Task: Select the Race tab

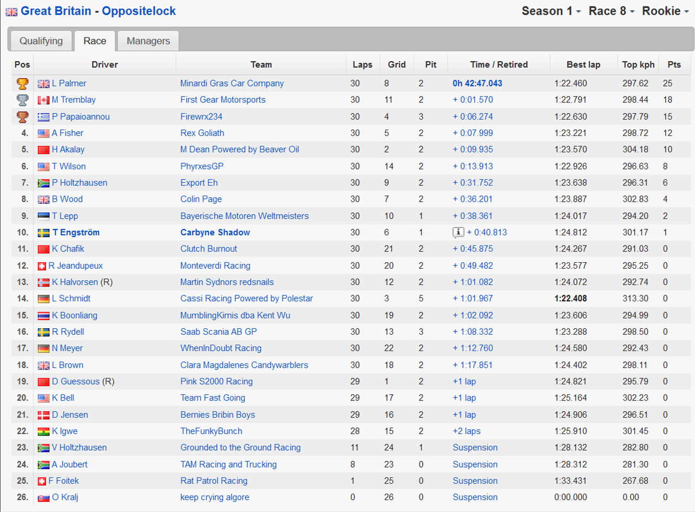Action: click(95, 41)
